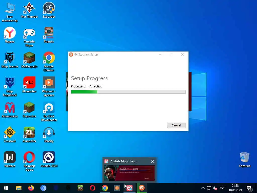Launch the zLauncher desktop shortcut
The height and width of the screenshot is (193, 257).
click(29, 135)
